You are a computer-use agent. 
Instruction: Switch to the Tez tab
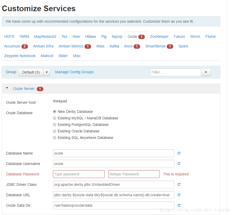pyautogui.click(x=64, y=36)
